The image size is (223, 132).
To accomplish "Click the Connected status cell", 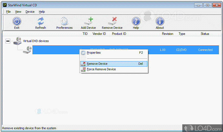I will (205, 50).
